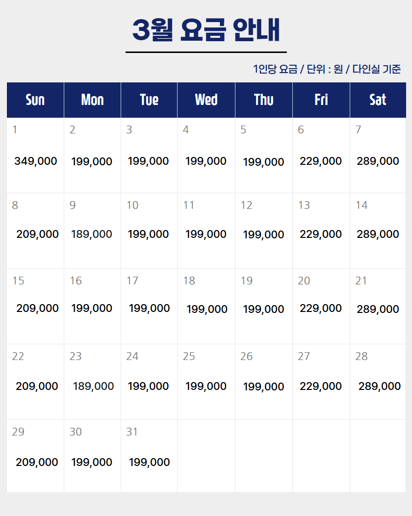Click the Sat column header
412x516 pixels.
378,100
